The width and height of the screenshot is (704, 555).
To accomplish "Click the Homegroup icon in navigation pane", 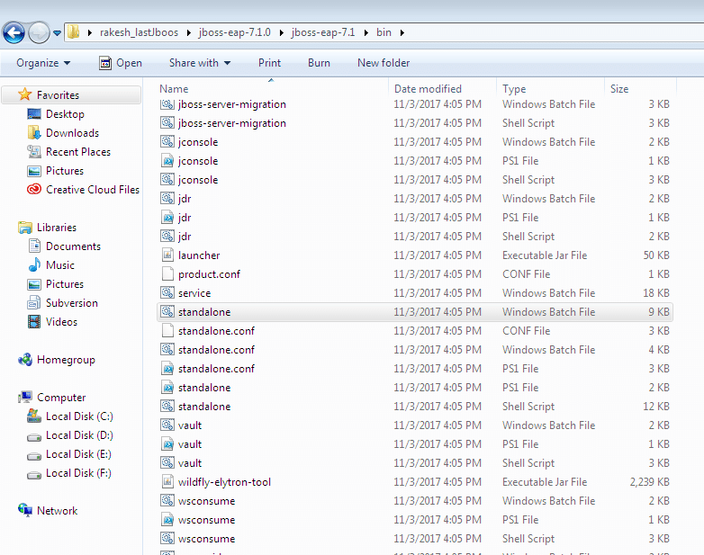I will coord(25,360).
